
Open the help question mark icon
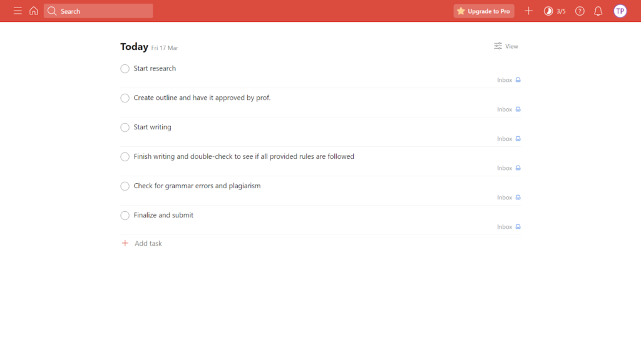pos(580,11)
